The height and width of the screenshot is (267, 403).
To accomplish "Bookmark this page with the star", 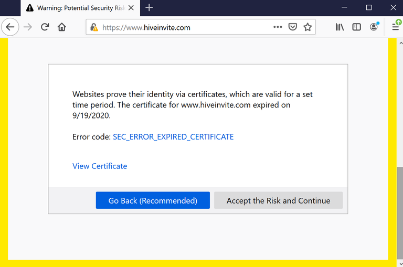I will point(307,27).
